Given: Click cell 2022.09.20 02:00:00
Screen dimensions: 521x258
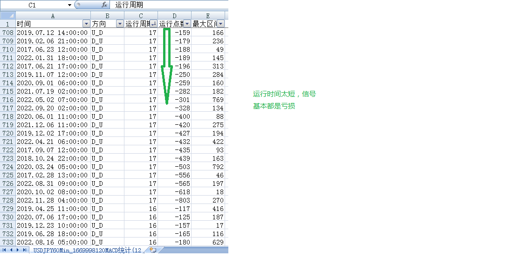Looking at the screenshot, I should point(53,108).
